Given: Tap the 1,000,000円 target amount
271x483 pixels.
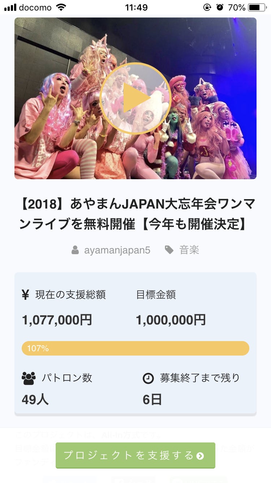Looking at the screenshot, I should pos(171,320).
